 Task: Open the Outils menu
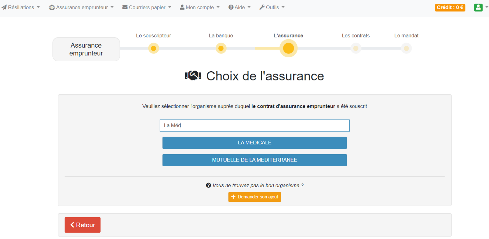pos(272,7)
